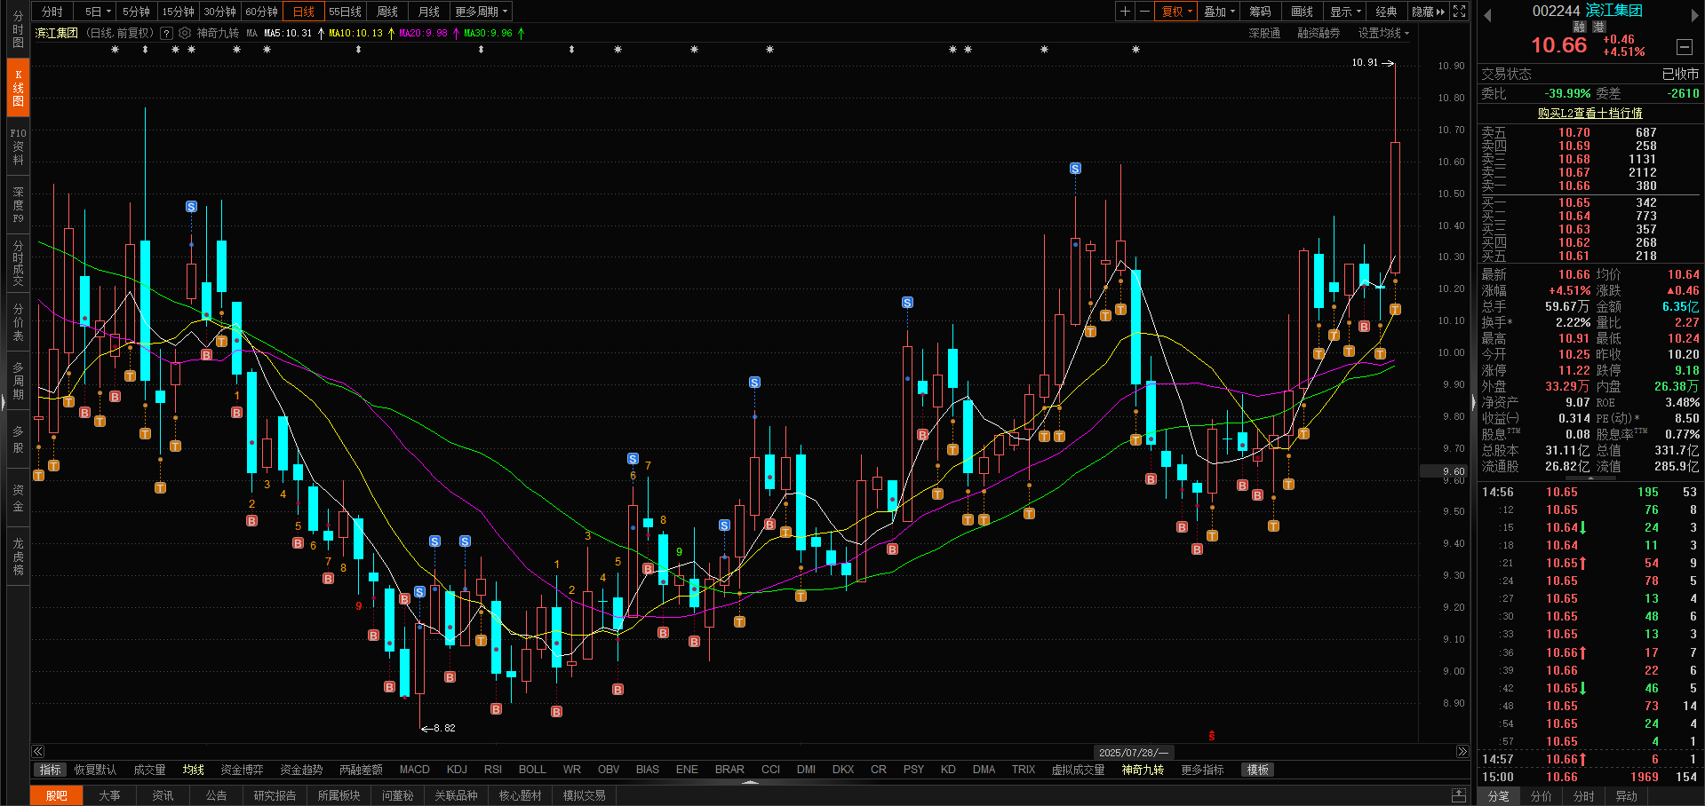Zoom in the chart with the plus icon
Screen dimensions: 1705x806
tap(1125, 12)
